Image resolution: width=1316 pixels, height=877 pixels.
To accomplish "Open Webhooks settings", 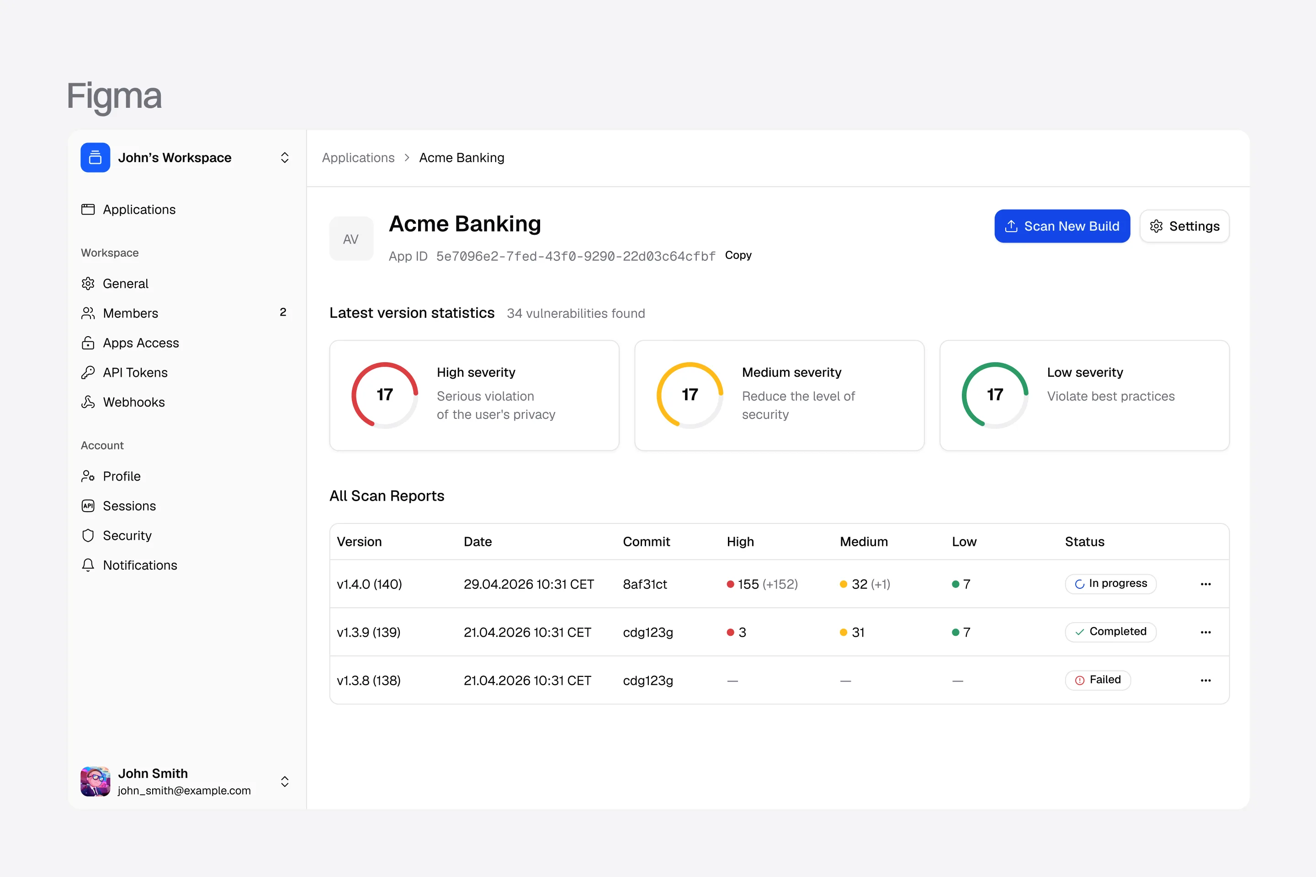I will (x=134, y=402).
